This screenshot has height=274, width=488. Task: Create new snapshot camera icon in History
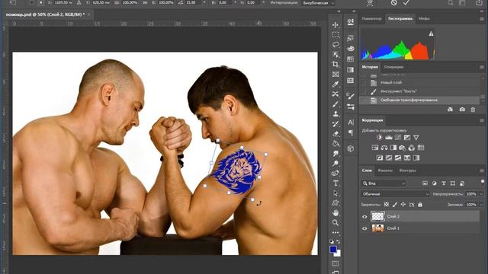click(462, 110)
